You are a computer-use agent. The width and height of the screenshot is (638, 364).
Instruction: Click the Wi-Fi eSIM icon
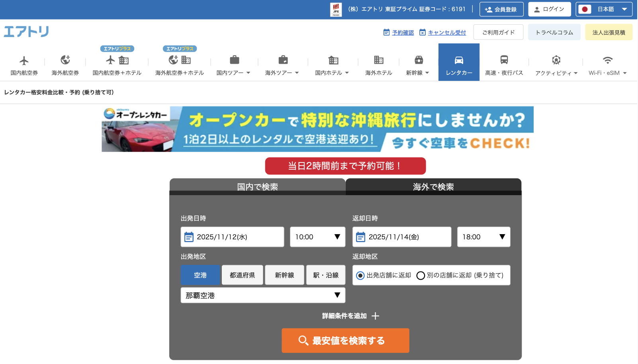[607, 60]
